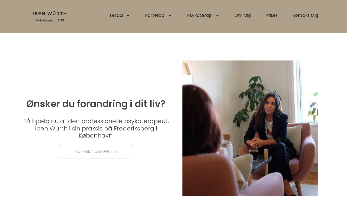Click the coffee glass on the table
The height and width of the screenshot is (217, 347).
tap(254, 154)
